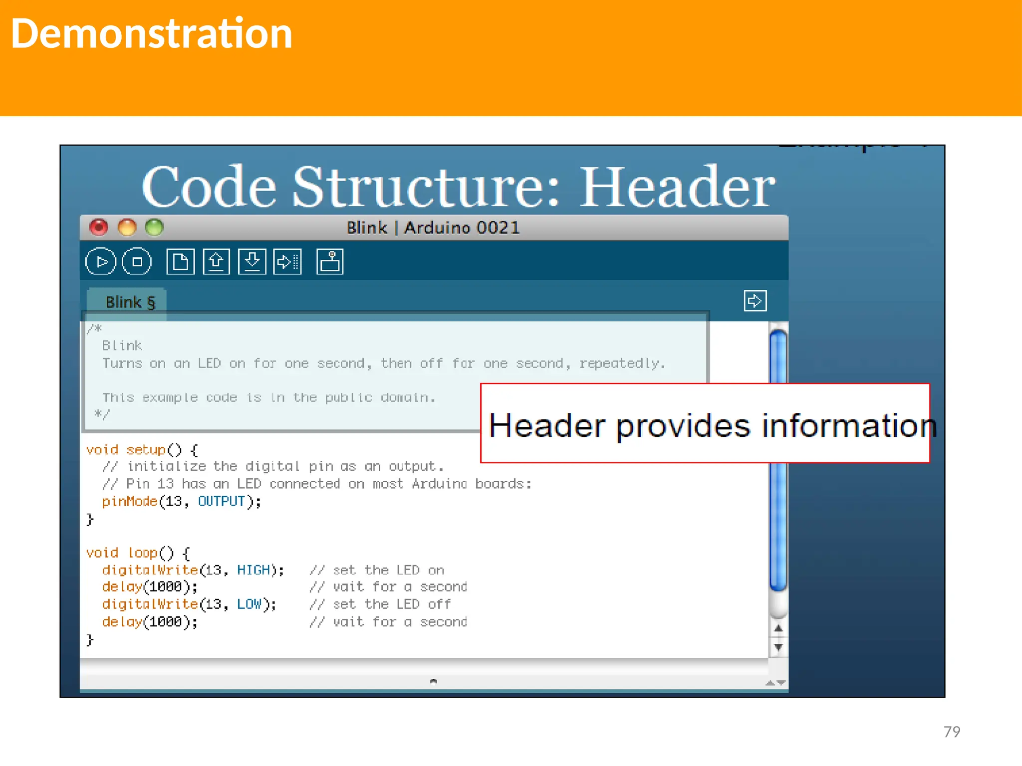The image size is (1022, 766).
Task: Click the green zoom window button
Action: click(154, 227)
